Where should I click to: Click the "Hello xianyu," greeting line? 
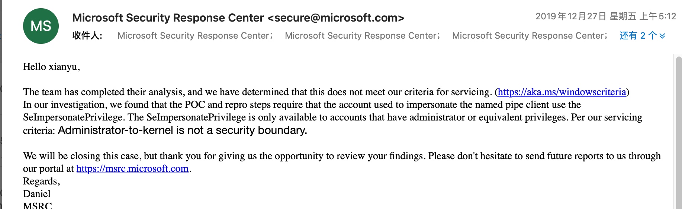(x=51, y=67)
